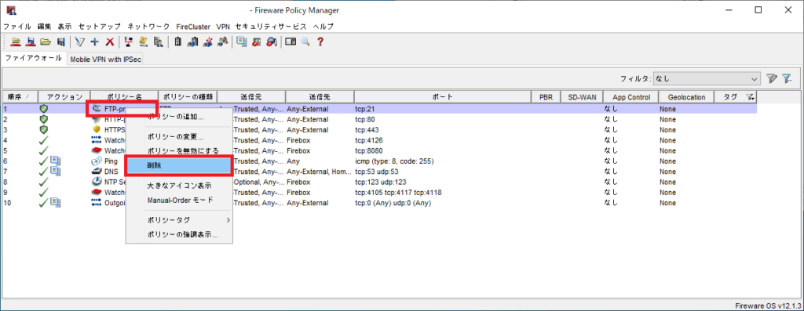The width and height of the screenshot is (804, 311).
Task: Click the save-to-Firebox floppy icon with red device
Action: pyautogui.click(x=31, y=42)
